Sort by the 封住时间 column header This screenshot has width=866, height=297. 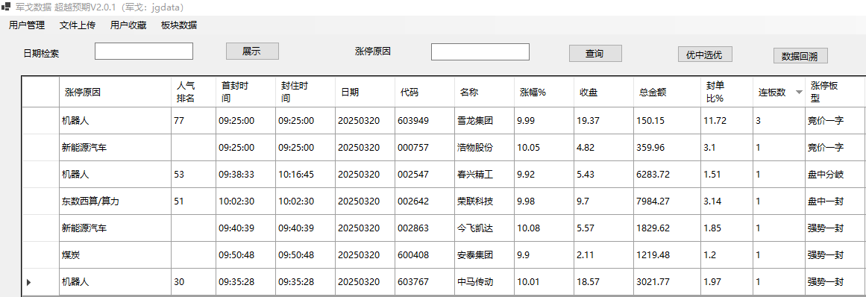[x=305, y=93]
